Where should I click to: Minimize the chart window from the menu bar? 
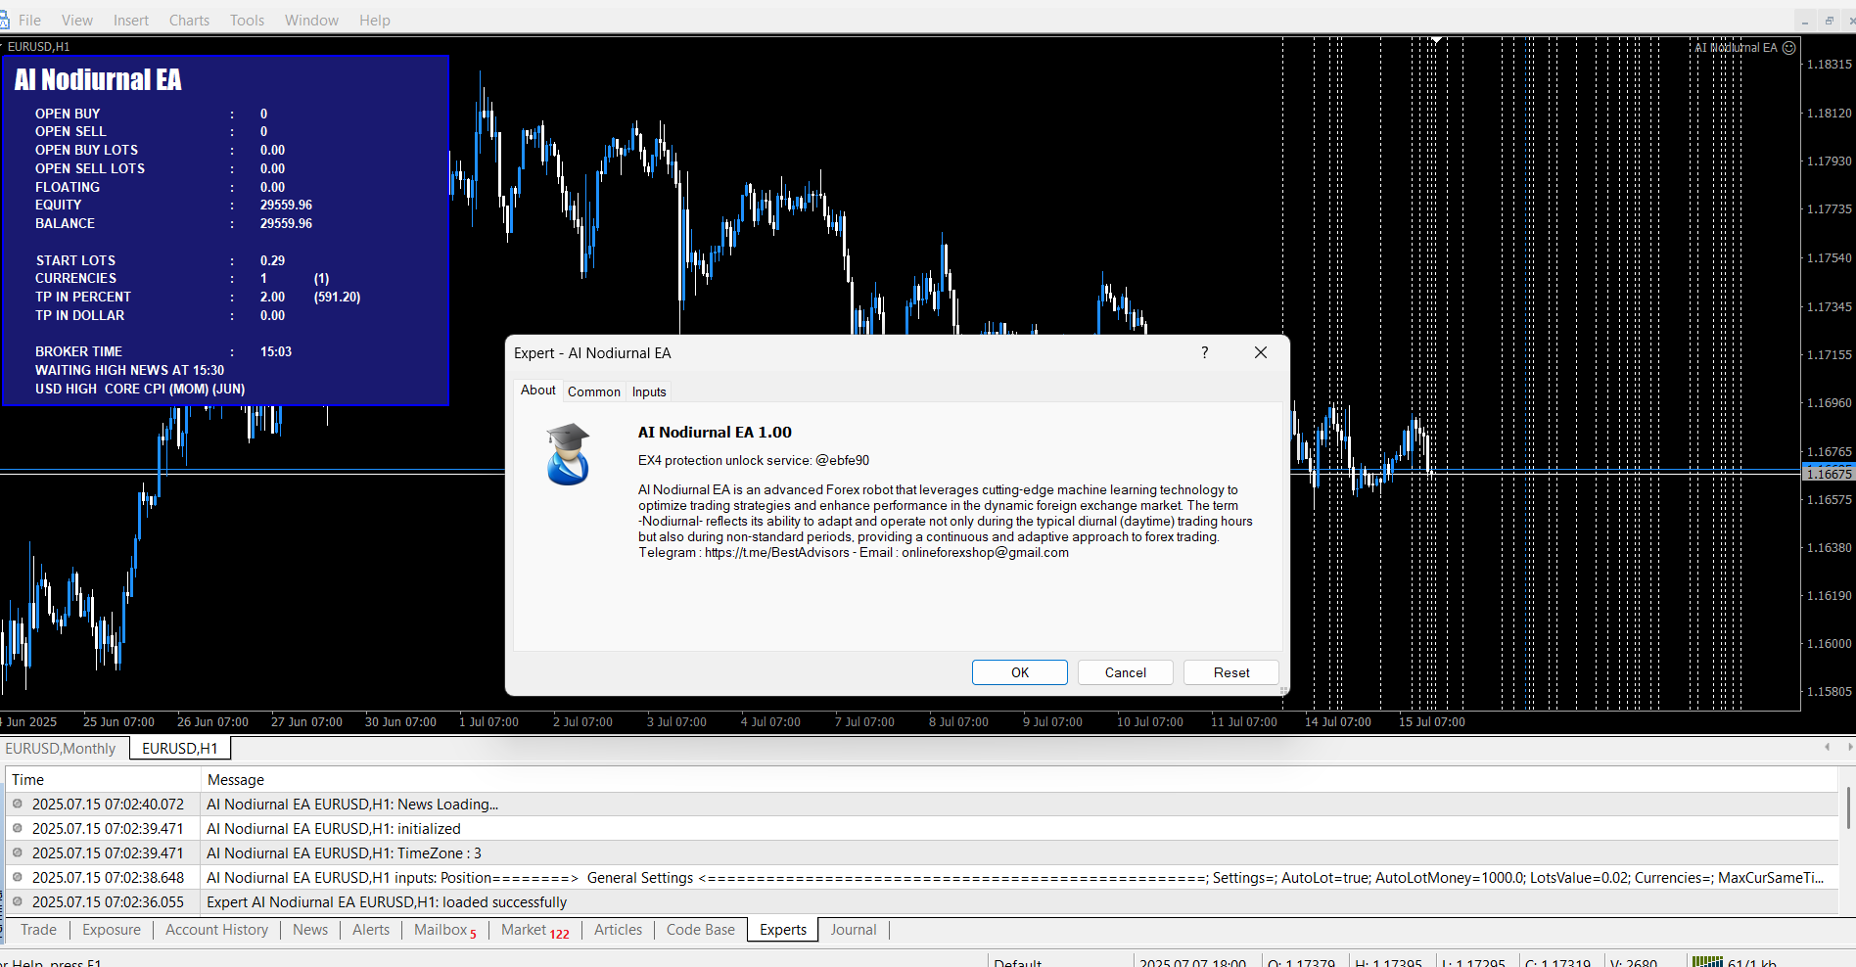[1805, 21]
